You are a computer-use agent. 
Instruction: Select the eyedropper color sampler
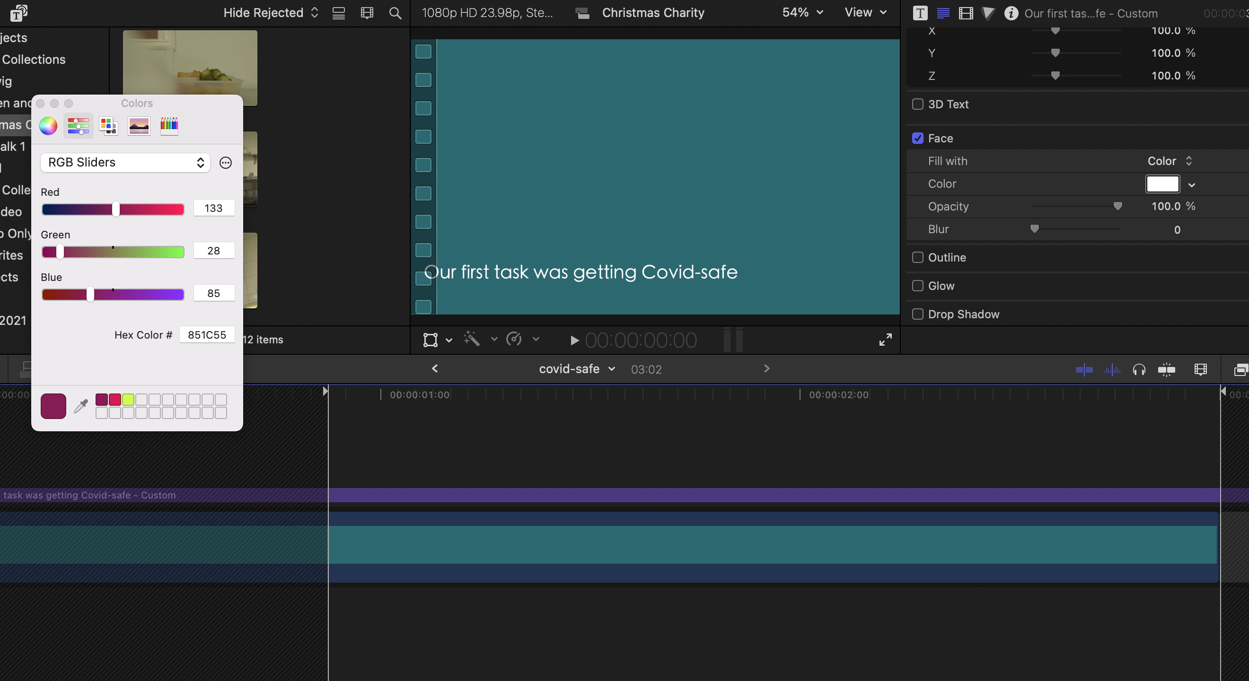(x=81, y=406)
